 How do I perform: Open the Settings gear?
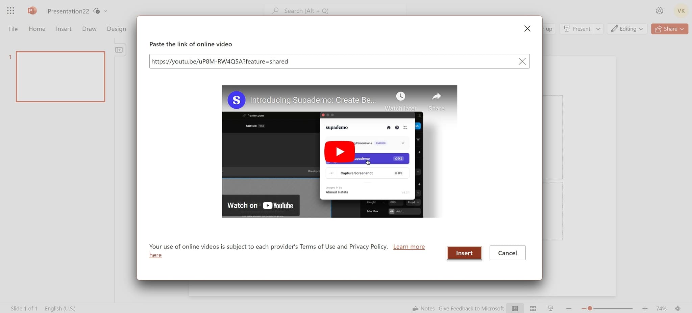[659, 10]
